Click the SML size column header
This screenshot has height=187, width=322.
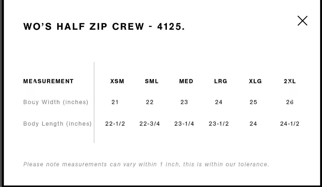[152, 81]
